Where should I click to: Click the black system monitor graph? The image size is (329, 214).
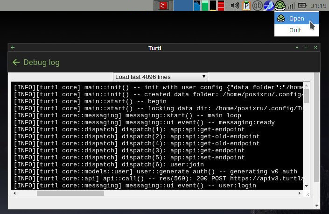coord(213,6)
